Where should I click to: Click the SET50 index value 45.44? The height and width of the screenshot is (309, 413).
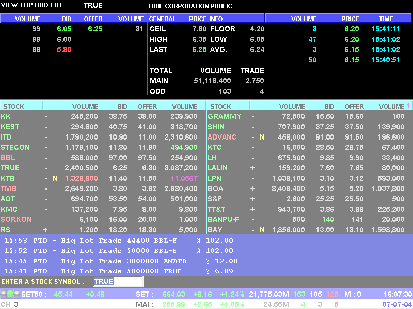tap(63, 294)
